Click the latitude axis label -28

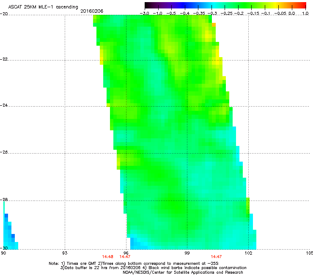click(x=4, y=200)
